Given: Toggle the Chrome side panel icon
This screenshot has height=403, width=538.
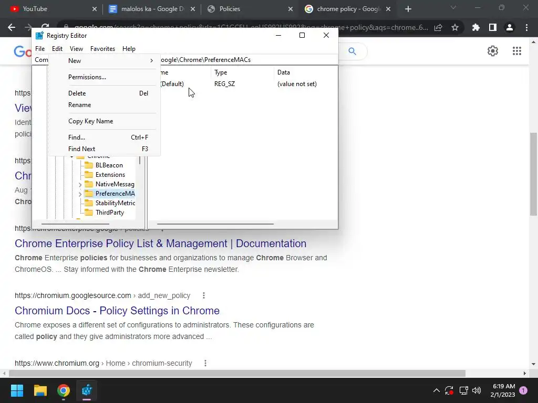Looking at the screenshot, I should pyautogui.click(x=493, y=27).
